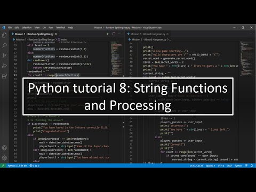Viewport: 256px width, 192px height.
Task: Click 'for count2 in range(numberOfLetters):' line
Action: (54, 75)
